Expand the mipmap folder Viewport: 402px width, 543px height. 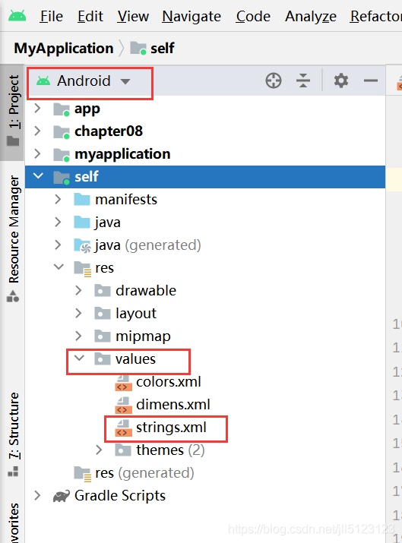pos(78,336)
